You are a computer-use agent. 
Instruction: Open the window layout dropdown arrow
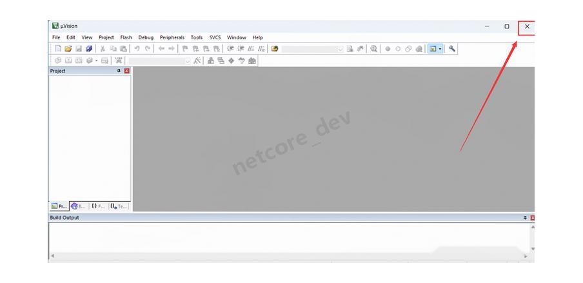coord(440,49)
